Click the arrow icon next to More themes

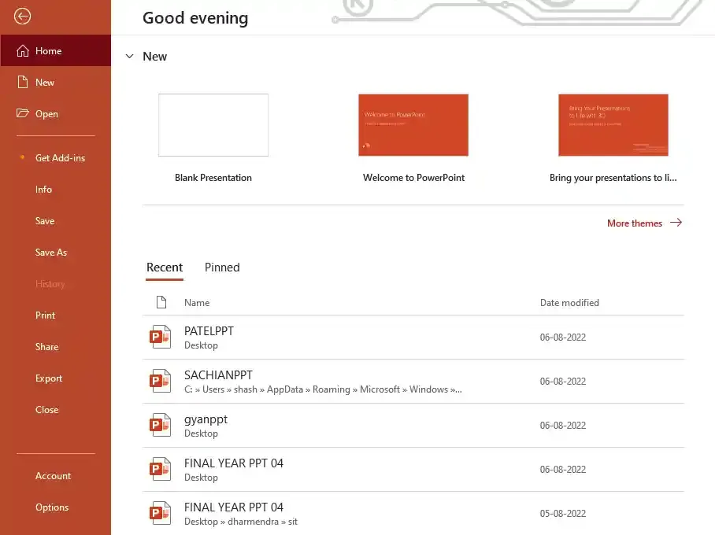click(676, 223)
